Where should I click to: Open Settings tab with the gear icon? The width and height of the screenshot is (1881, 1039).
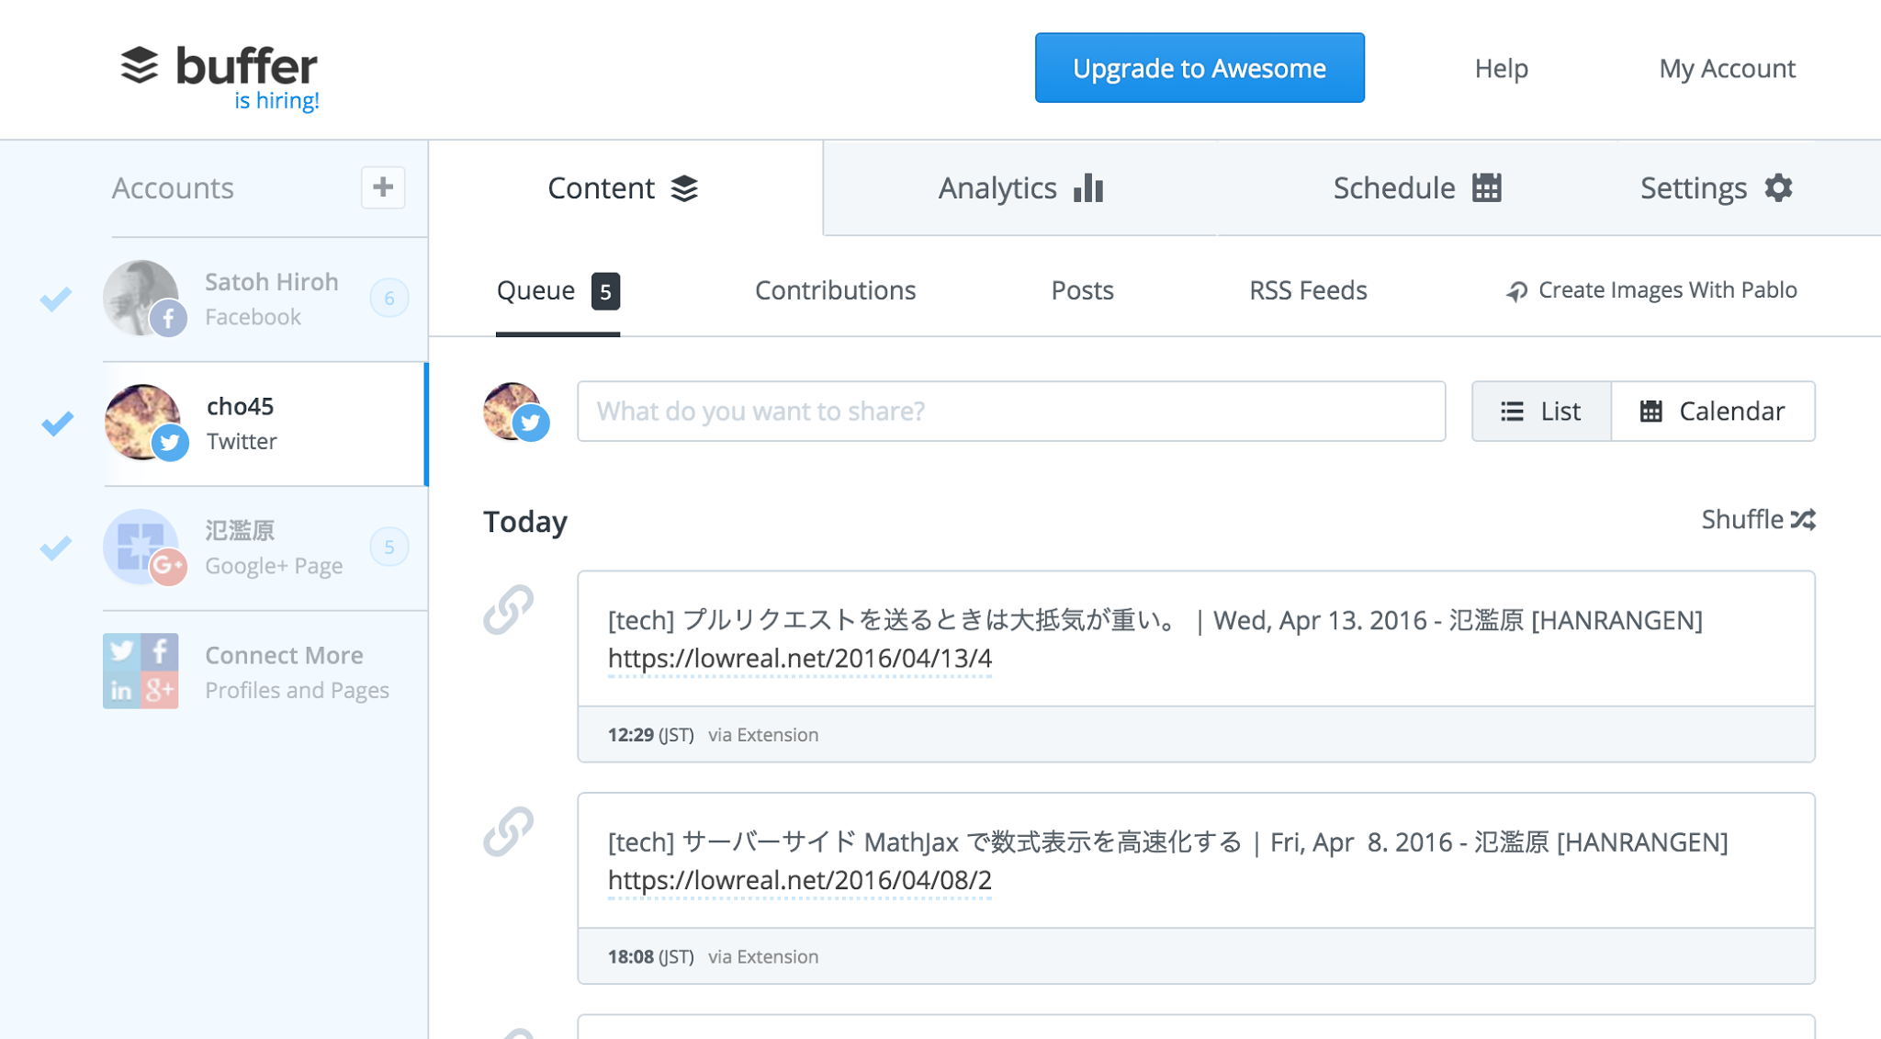coord(1778,187)
